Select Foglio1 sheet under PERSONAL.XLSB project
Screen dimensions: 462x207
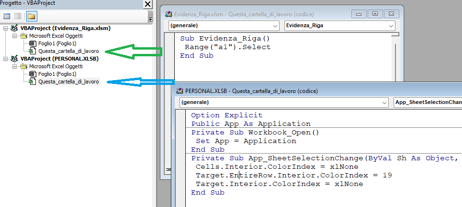coord(57,74)
